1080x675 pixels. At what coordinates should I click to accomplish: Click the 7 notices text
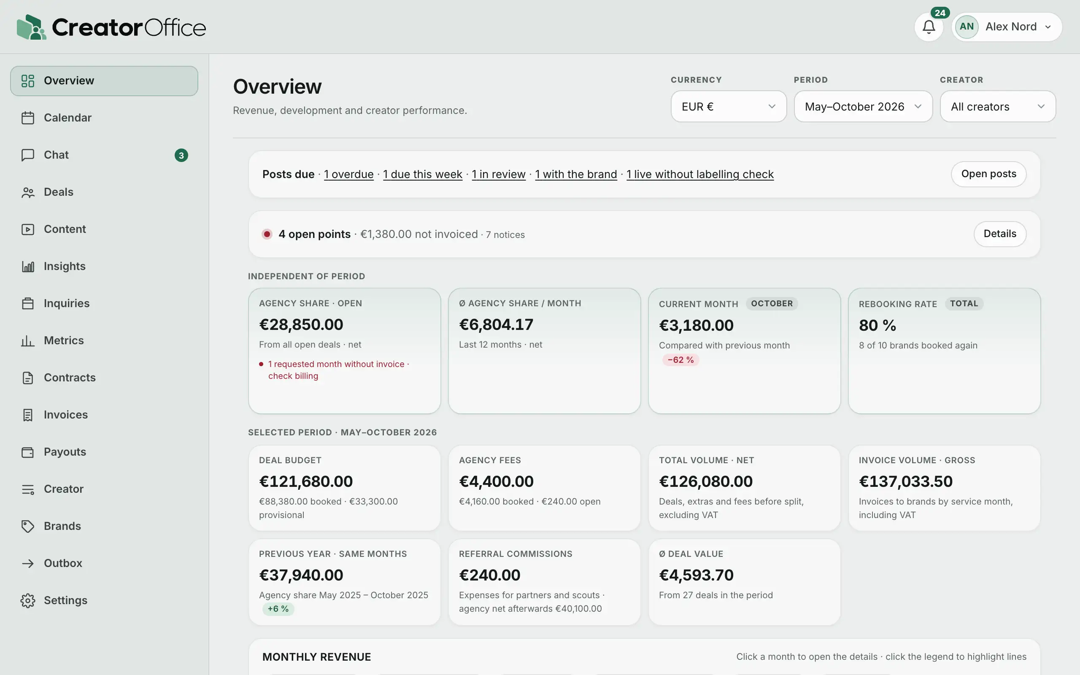coord(505,235)
